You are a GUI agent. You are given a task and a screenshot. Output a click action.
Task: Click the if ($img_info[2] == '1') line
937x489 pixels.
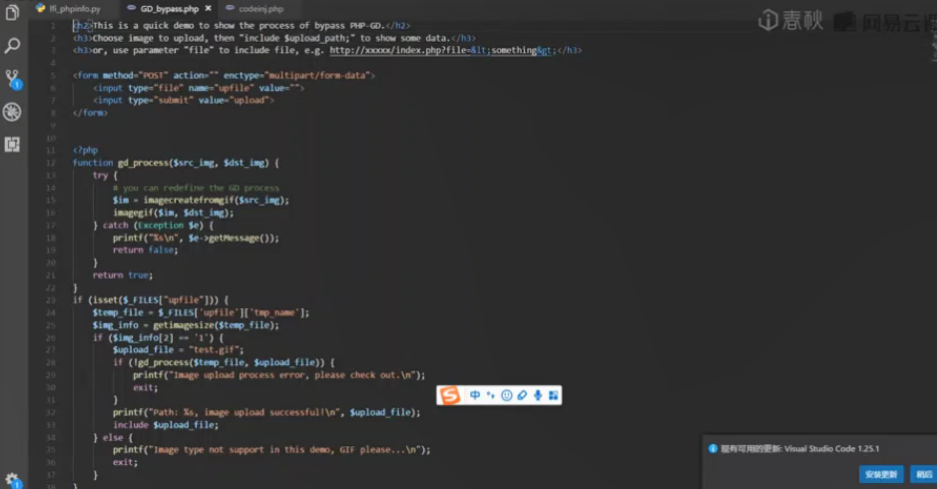click(x=158, y=337)
